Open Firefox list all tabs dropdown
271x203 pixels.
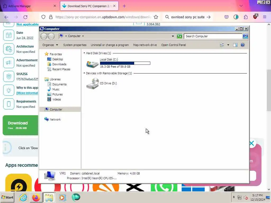tap(241, 6)
